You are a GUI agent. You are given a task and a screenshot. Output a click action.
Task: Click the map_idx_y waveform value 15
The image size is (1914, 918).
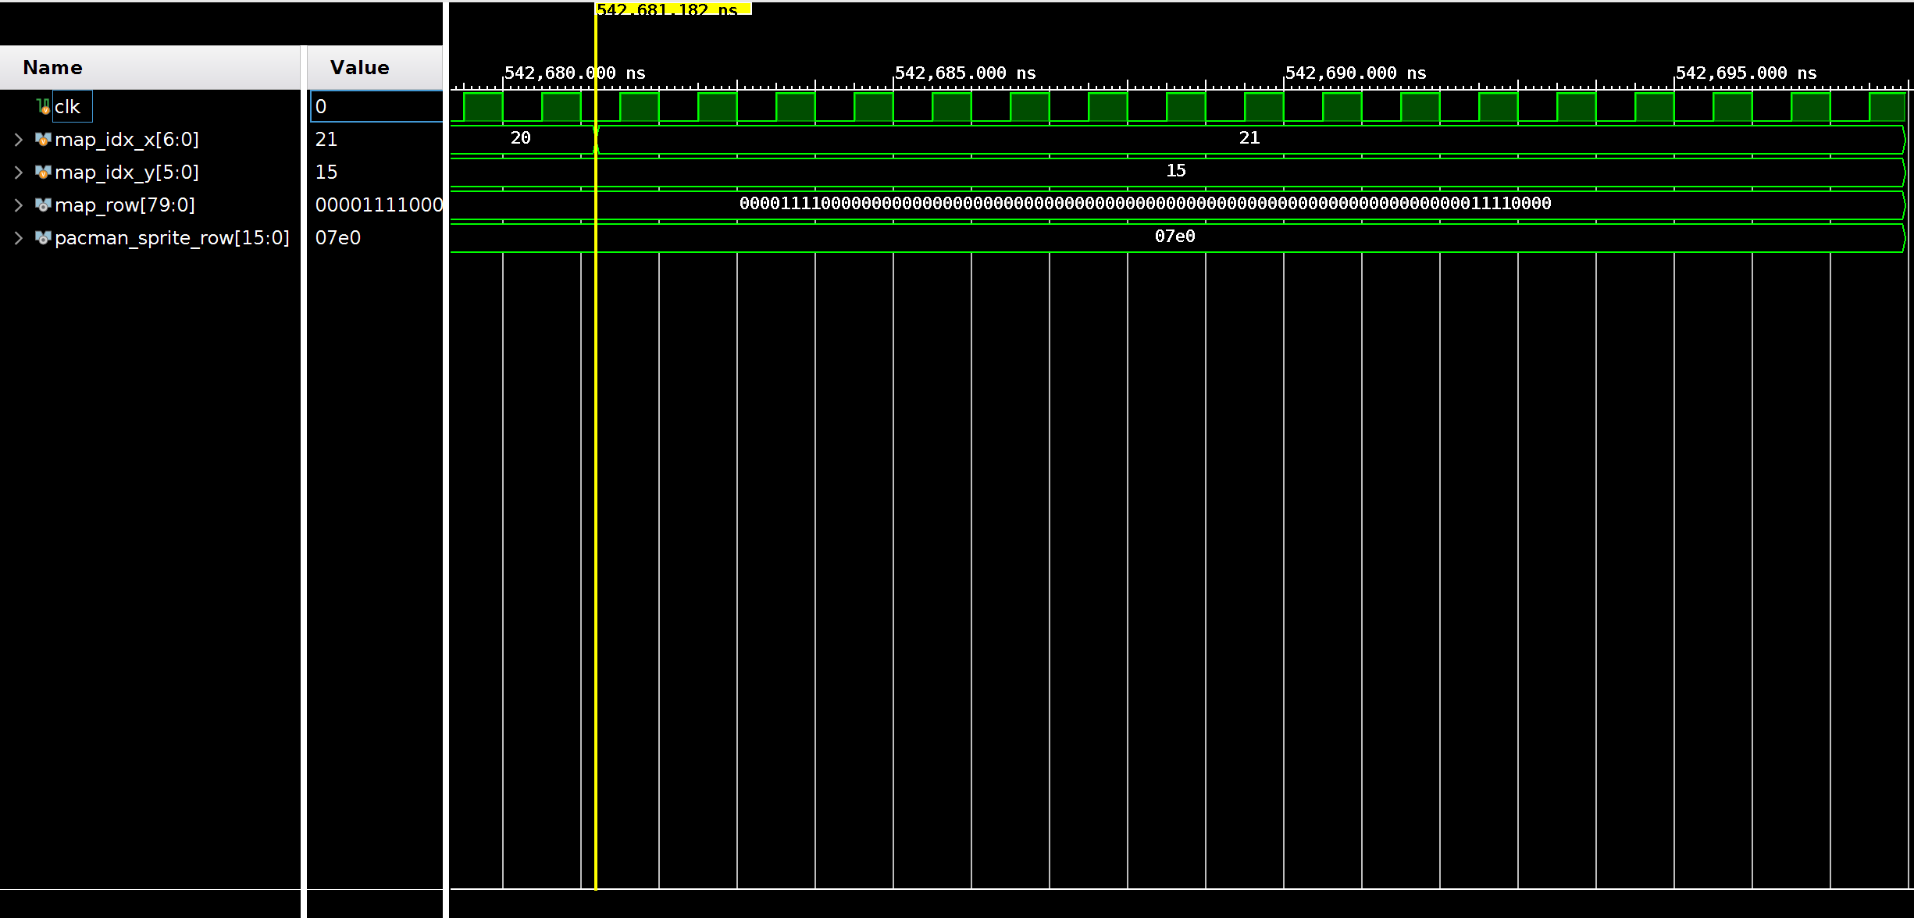pos(1176,171)
